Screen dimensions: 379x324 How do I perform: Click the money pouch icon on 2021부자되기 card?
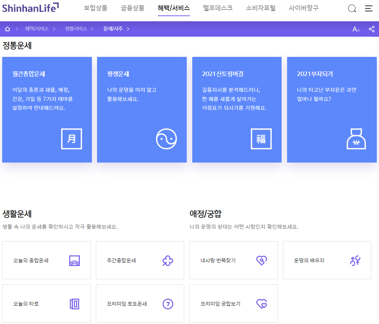coord(356,139)
